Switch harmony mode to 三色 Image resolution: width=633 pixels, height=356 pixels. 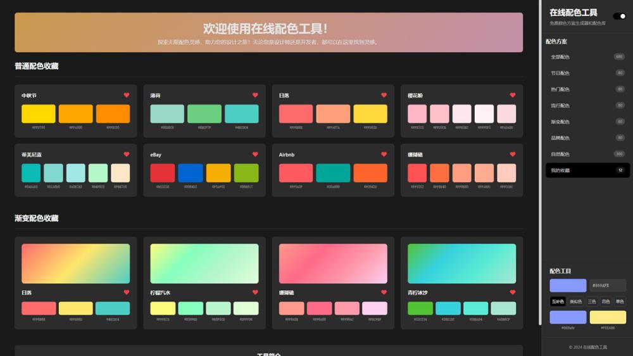[x=591, y=302]
